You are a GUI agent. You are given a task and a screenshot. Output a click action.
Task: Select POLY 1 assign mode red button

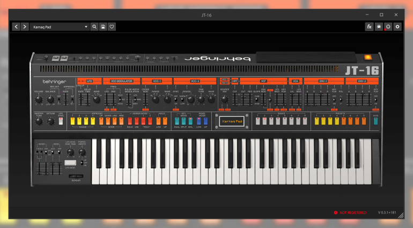(143, 121)
